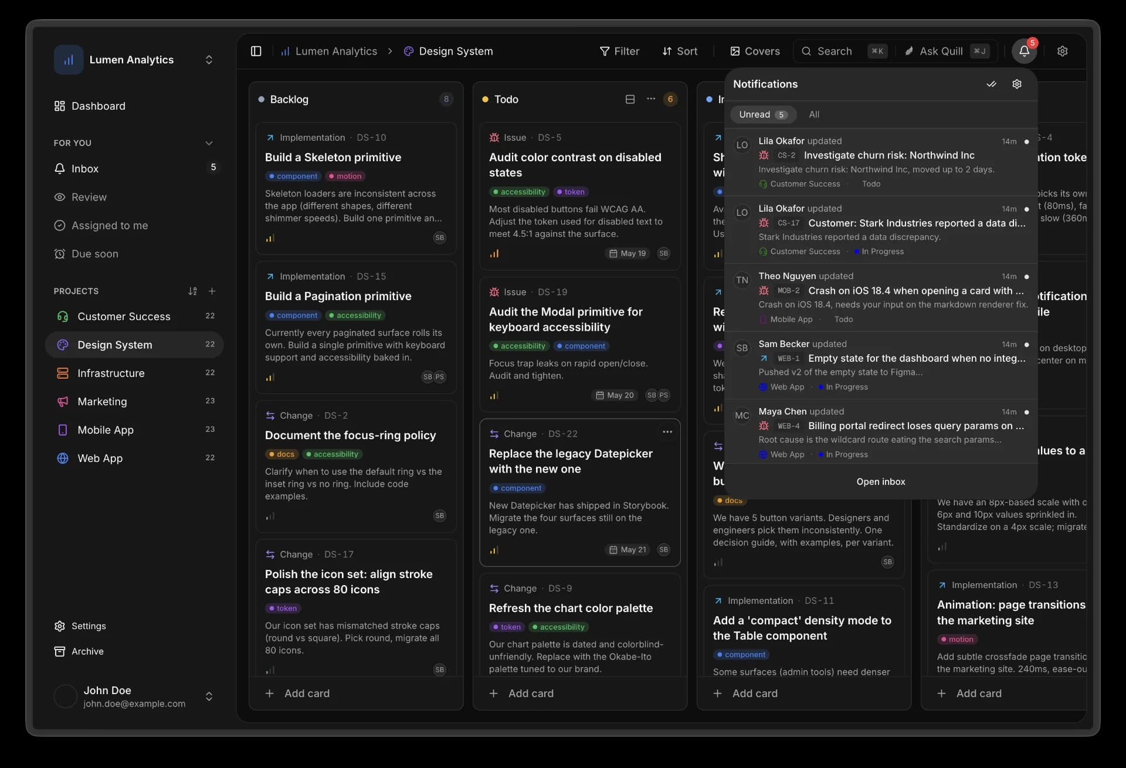The image size is (1126, 768).
Task: Switch to Unread notifications tab
Action: (x=763, y=114)
